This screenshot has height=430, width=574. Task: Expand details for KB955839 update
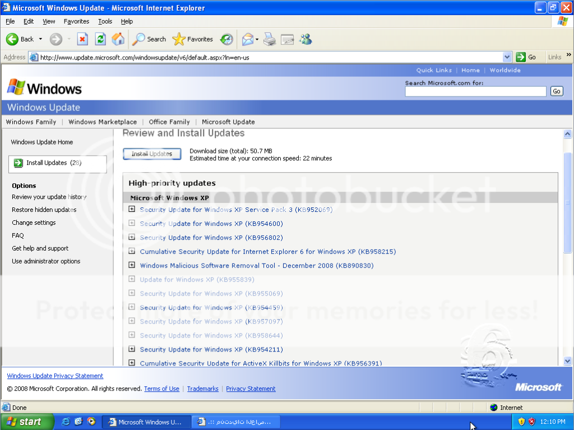point(132,279)
